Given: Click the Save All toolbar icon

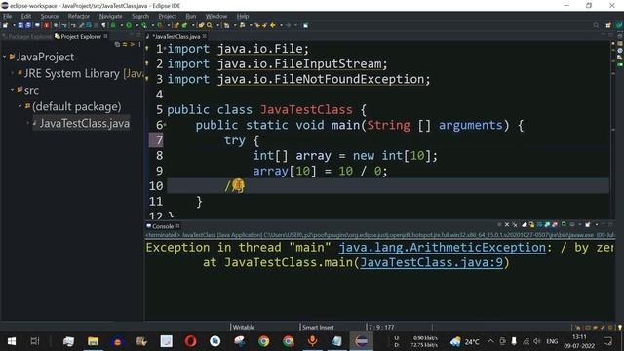Looking at the screenshot, I should [28, 25].
